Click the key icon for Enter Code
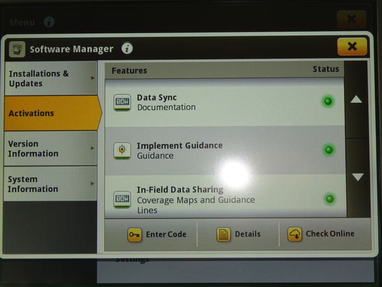This screenshot has width=382, height=287. point(134,235)
